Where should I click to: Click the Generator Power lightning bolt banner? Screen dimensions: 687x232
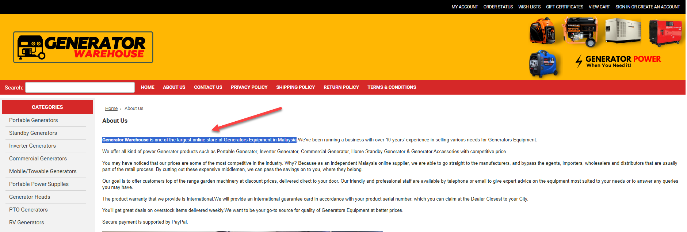pyautogui.click(x=618, y=61)
